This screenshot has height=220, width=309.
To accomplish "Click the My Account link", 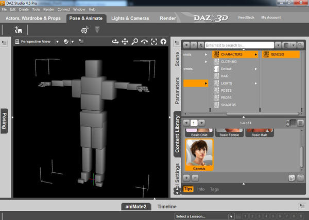I will click(x=271, y=18).
